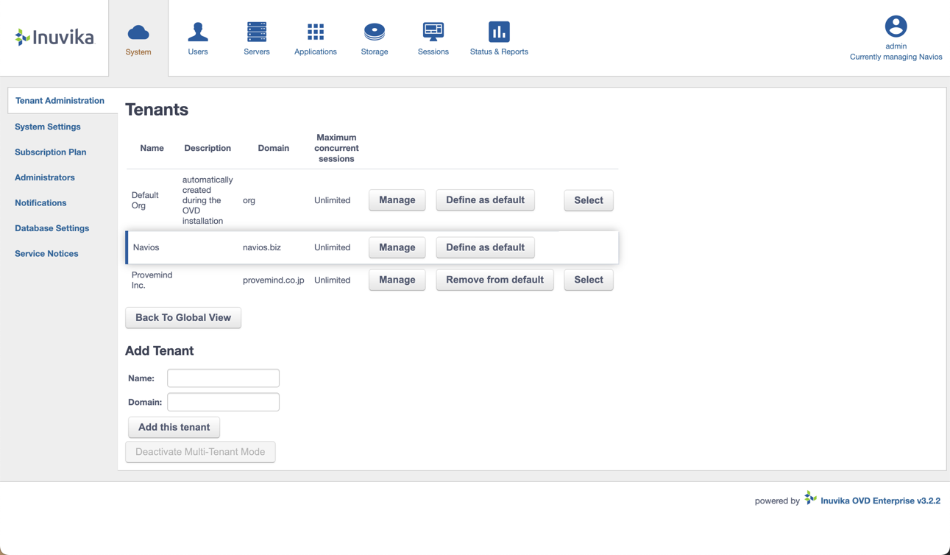Viewport: 950px width, 555px height.
Task: Select the Provemind Inc. tenant
Action: coord(589,280)
